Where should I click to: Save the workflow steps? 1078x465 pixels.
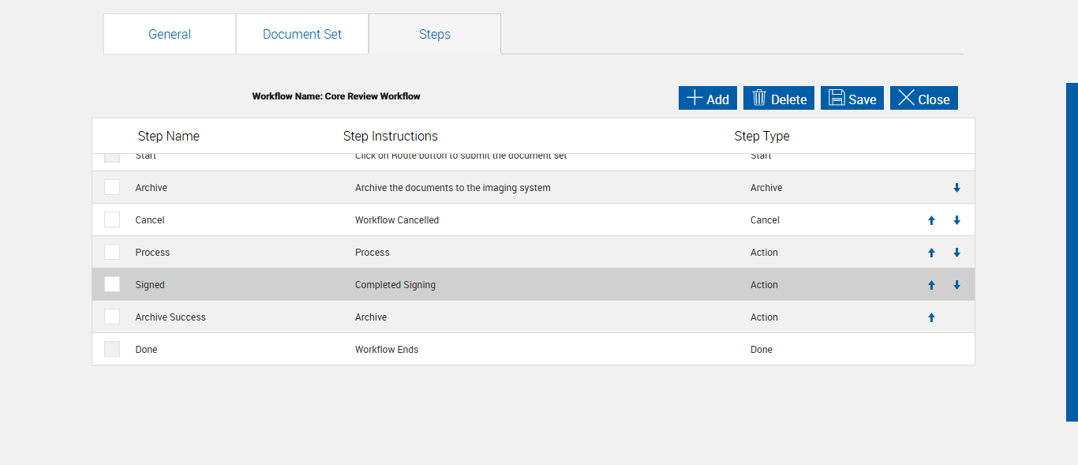pos(852,99)
